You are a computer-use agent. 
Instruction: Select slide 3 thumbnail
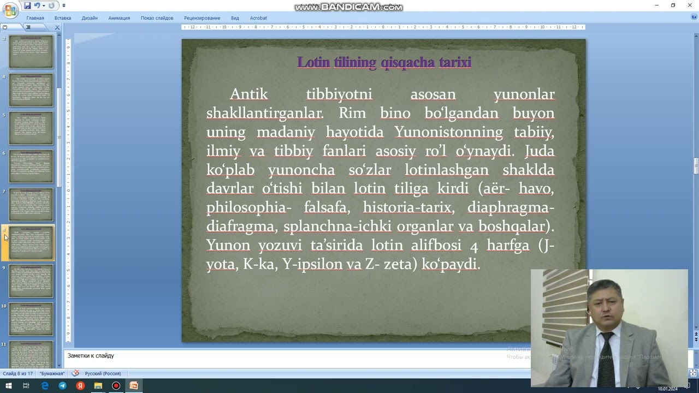coord(31,51)
